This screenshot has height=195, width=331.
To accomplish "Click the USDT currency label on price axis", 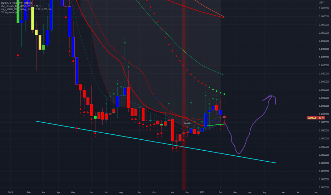I will [x=321, y=2].
